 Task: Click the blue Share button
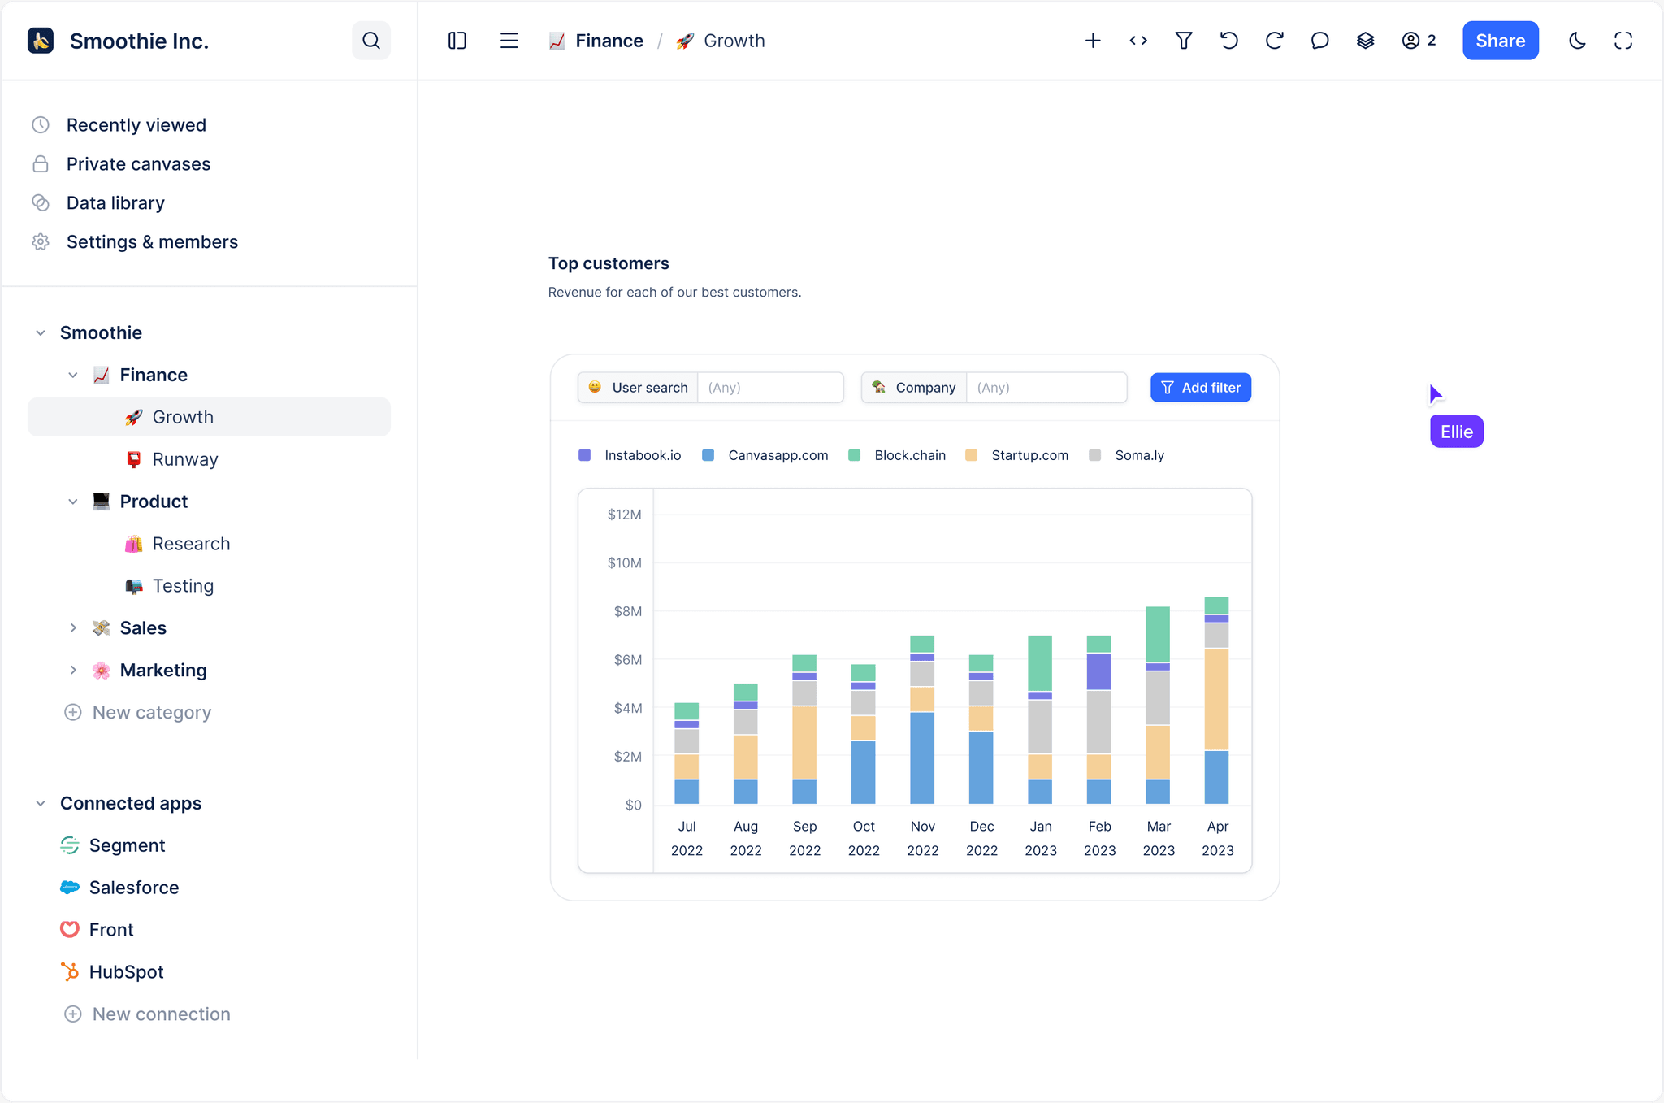coord(1500,41)
